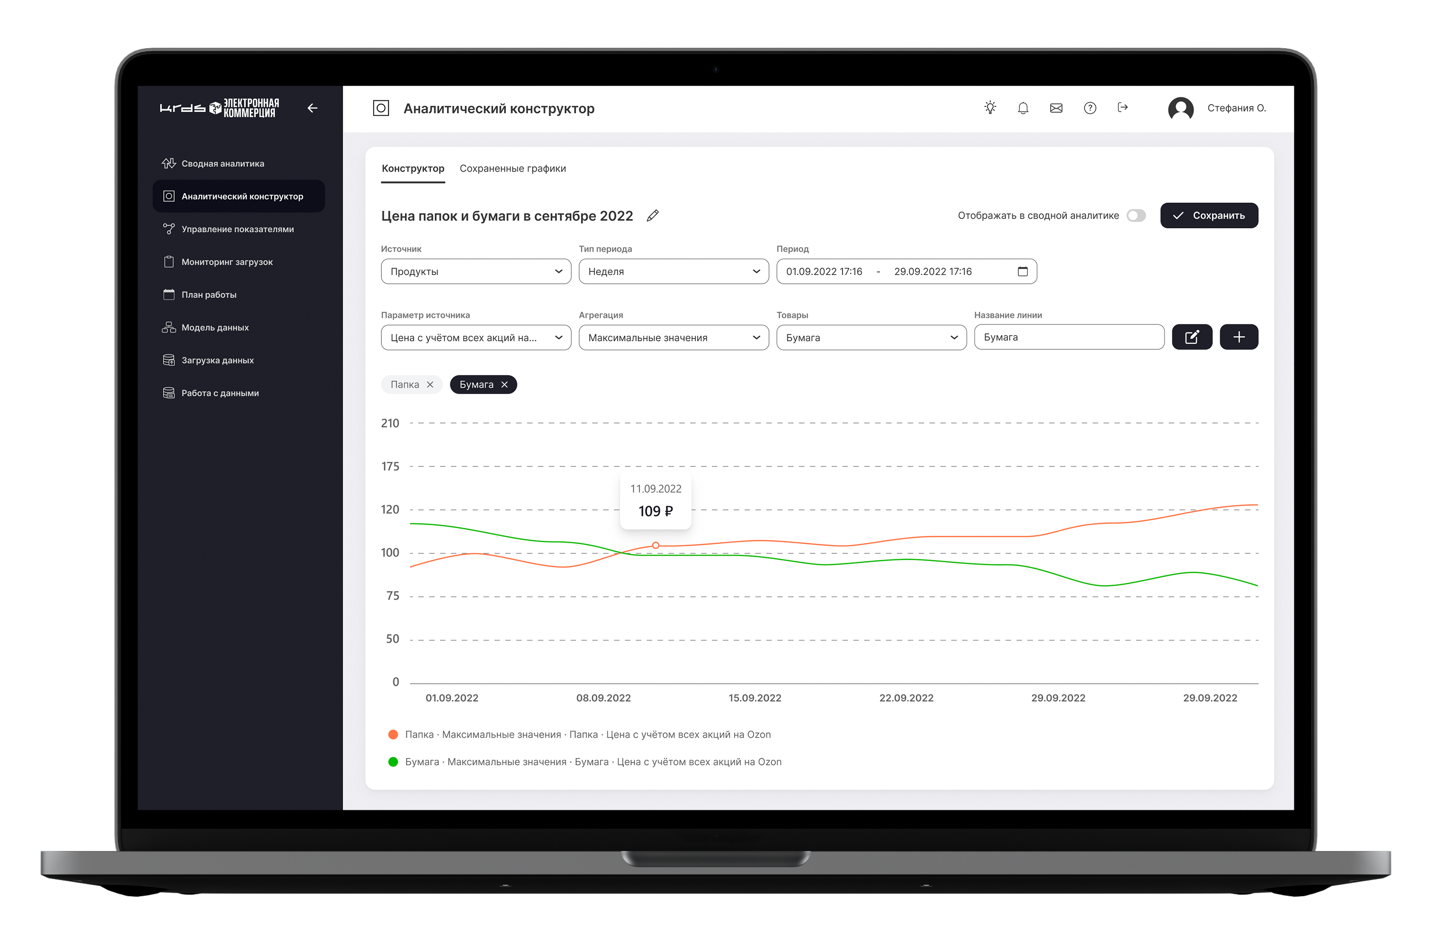Viewport: 1442px width, 939px height.
Task: Open Мониторинг загрузок in sidebar
Action: tap(227, 262)
